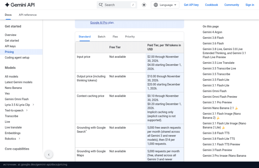Open Live translate in the sidebar
The width and height of the screenshot is (259, 168).
(13, 127)
